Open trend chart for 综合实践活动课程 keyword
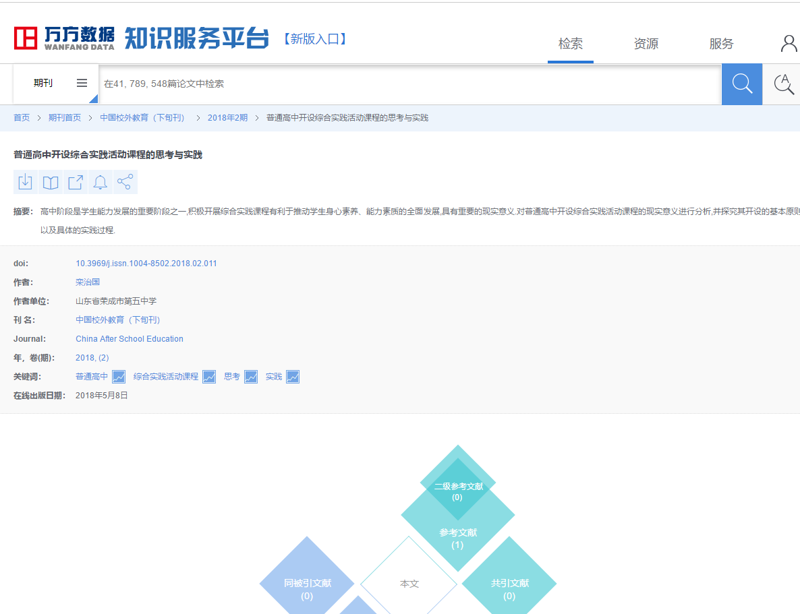The height and width of the screenshot is (614, 800). (209, 377)
